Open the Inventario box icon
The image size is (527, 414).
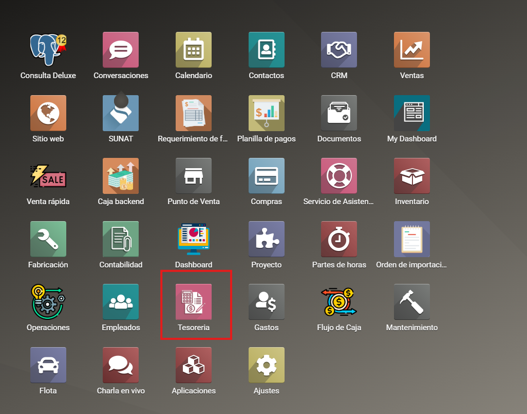[412, 176]
